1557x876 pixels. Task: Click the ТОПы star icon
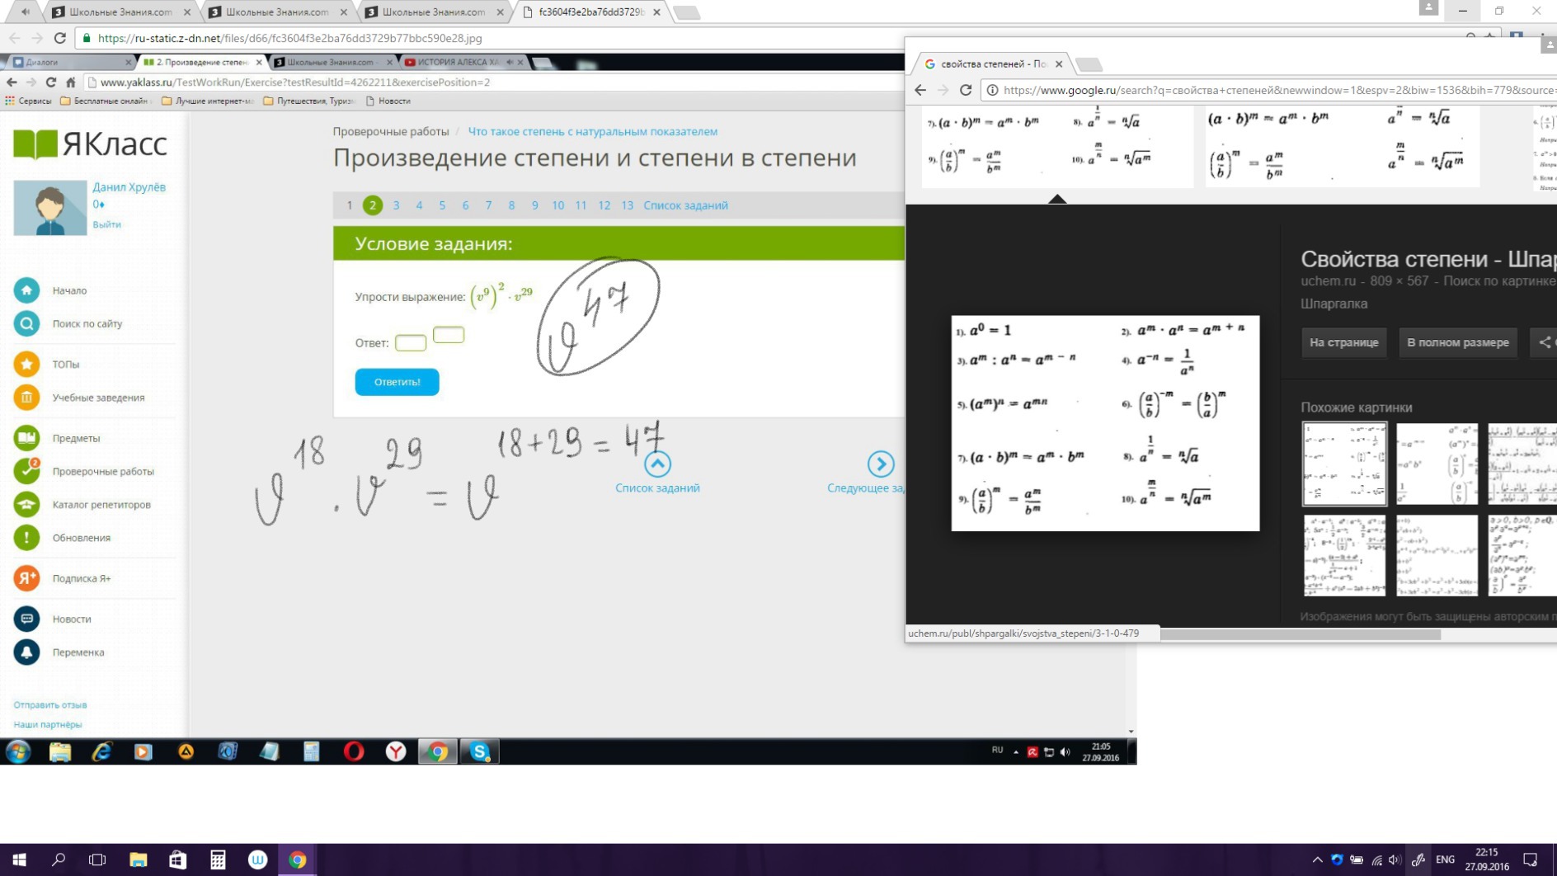pyautogui.click(x=26, y=364)
